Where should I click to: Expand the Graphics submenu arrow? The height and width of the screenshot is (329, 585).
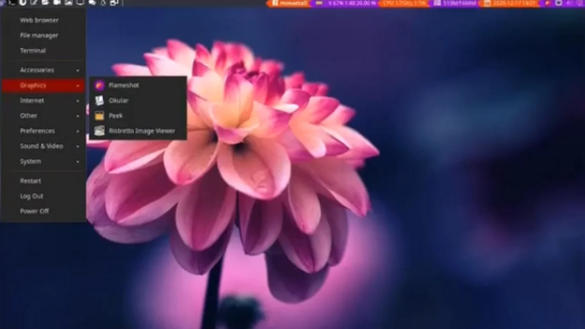[78, 85]
